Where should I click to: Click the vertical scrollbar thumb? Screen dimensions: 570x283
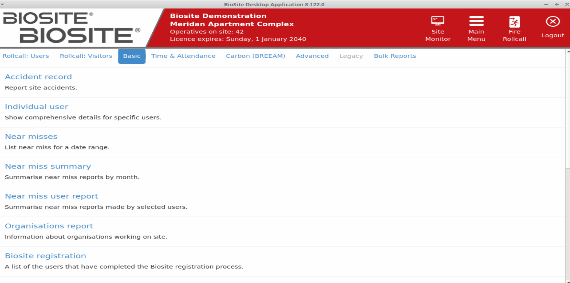coord(568,111)
